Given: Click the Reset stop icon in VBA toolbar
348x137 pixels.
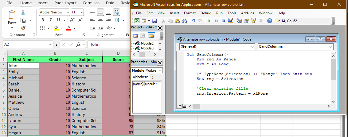Looking at the screenshot, I should (224, 21).
